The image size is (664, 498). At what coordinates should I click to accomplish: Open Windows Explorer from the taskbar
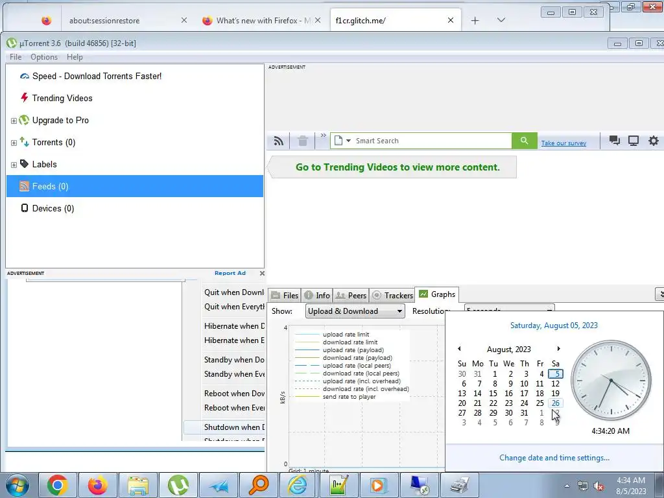coord(137,485)
